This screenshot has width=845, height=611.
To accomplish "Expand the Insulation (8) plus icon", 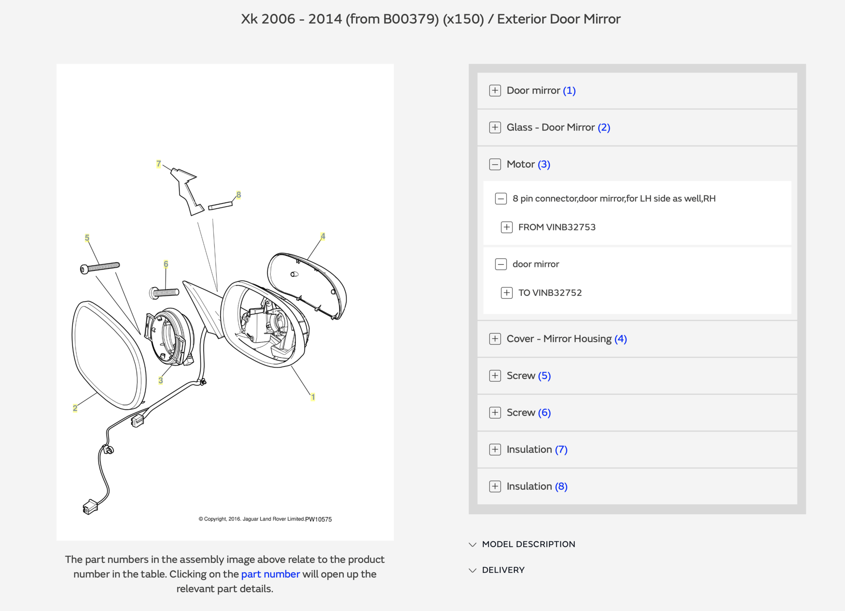I will [495, 486].
